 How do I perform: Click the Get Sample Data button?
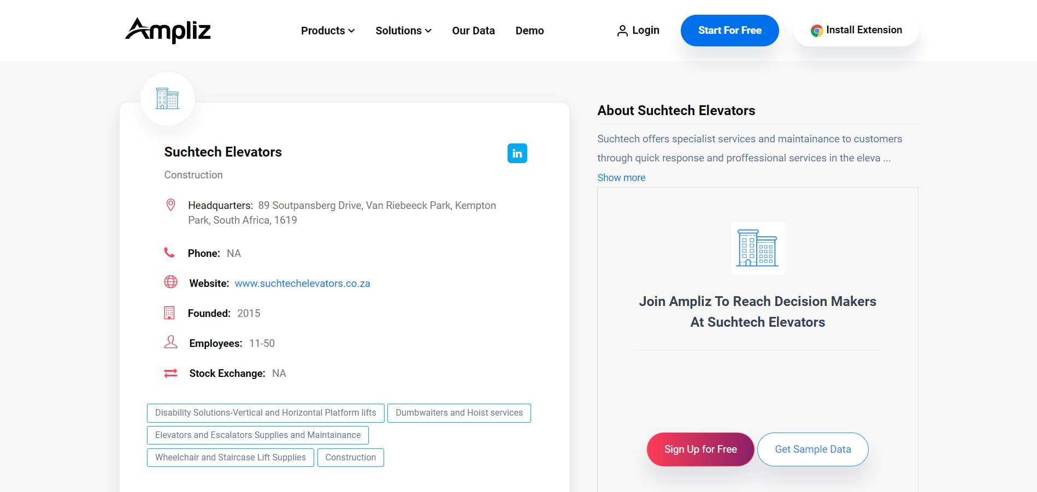(812, 449)
